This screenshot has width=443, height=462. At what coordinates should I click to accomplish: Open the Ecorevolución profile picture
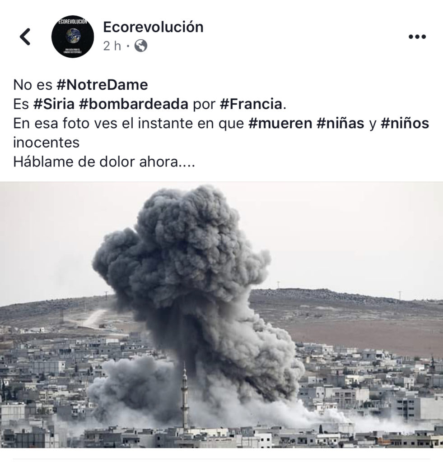click(x=73, y=37)
